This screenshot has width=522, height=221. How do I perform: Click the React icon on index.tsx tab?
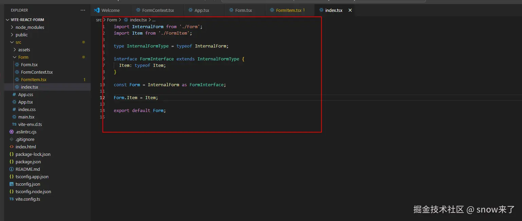[321, 10]
